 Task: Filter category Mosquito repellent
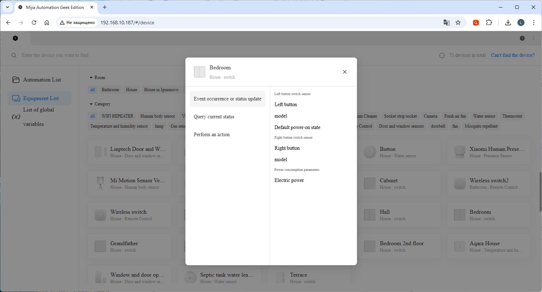click(481, 126)
